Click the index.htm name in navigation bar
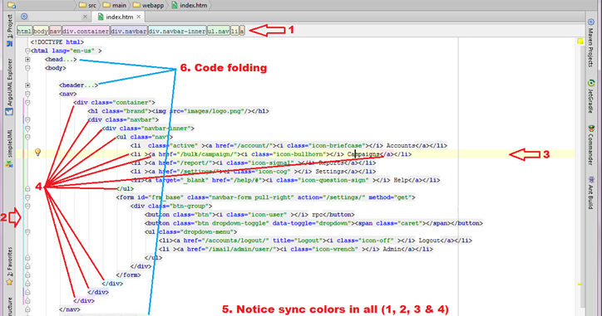 [x=194, y=5]
